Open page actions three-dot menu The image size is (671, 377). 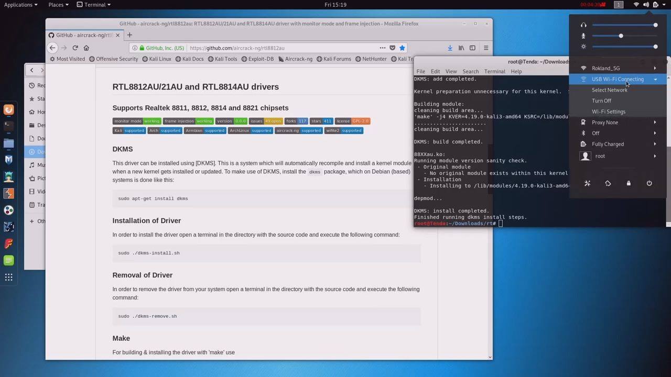point(383,48)
